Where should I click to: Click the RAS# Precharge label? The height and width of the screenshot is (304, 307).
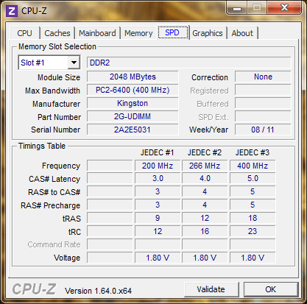(x=50, y=205)
